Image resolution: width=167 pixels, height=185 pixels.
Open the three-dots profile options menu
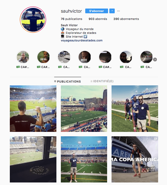(x=118, y=11)
